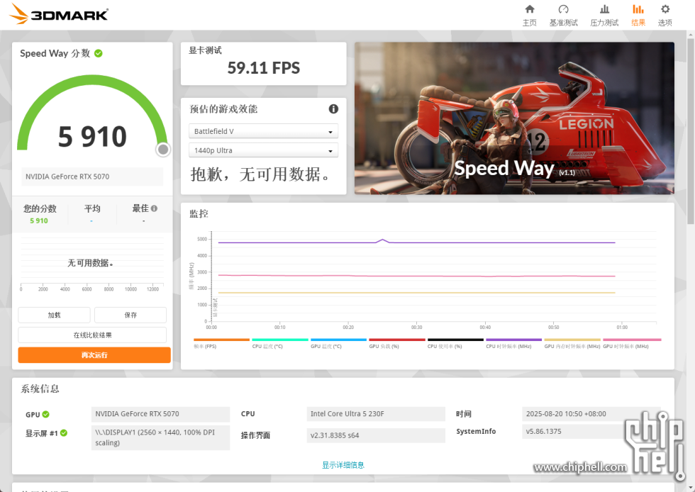Open the 1440p Ultra resolution dropdown
The image size is (695, 492).
click(263, 150)
